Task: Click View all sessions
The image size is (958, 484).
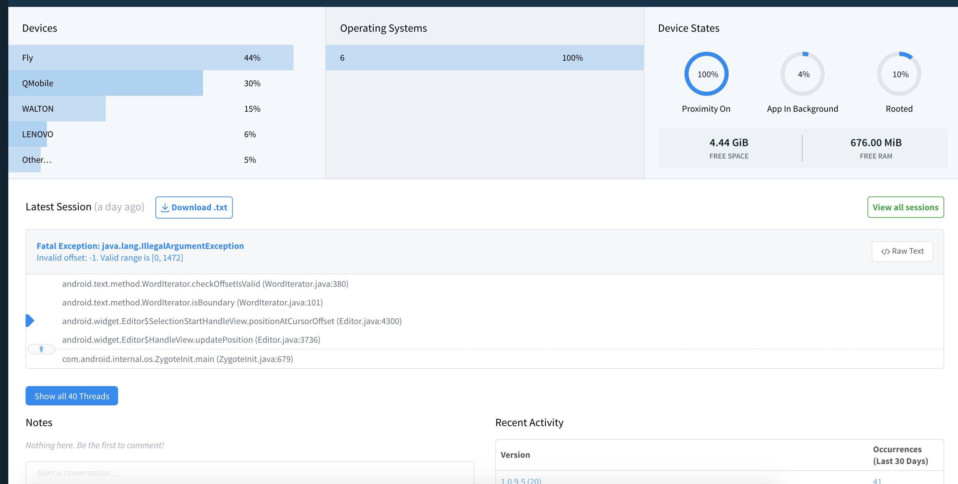Action: (x=906, y=207)
